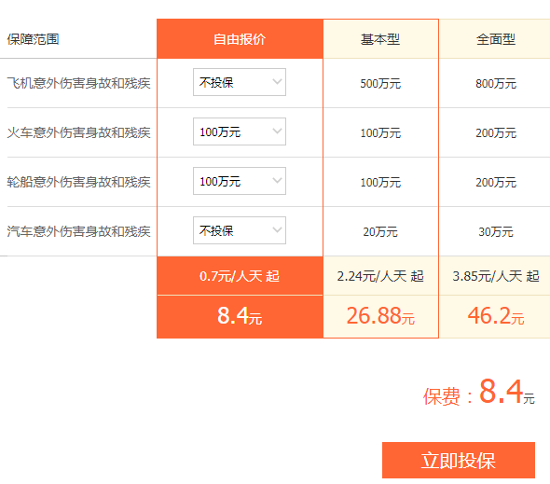The width and height of the screenshot is (550, 484).
Task: Click the 500万元 airplane coverage in 基本型
Action: pyautogui.click(x=380, y=84)
